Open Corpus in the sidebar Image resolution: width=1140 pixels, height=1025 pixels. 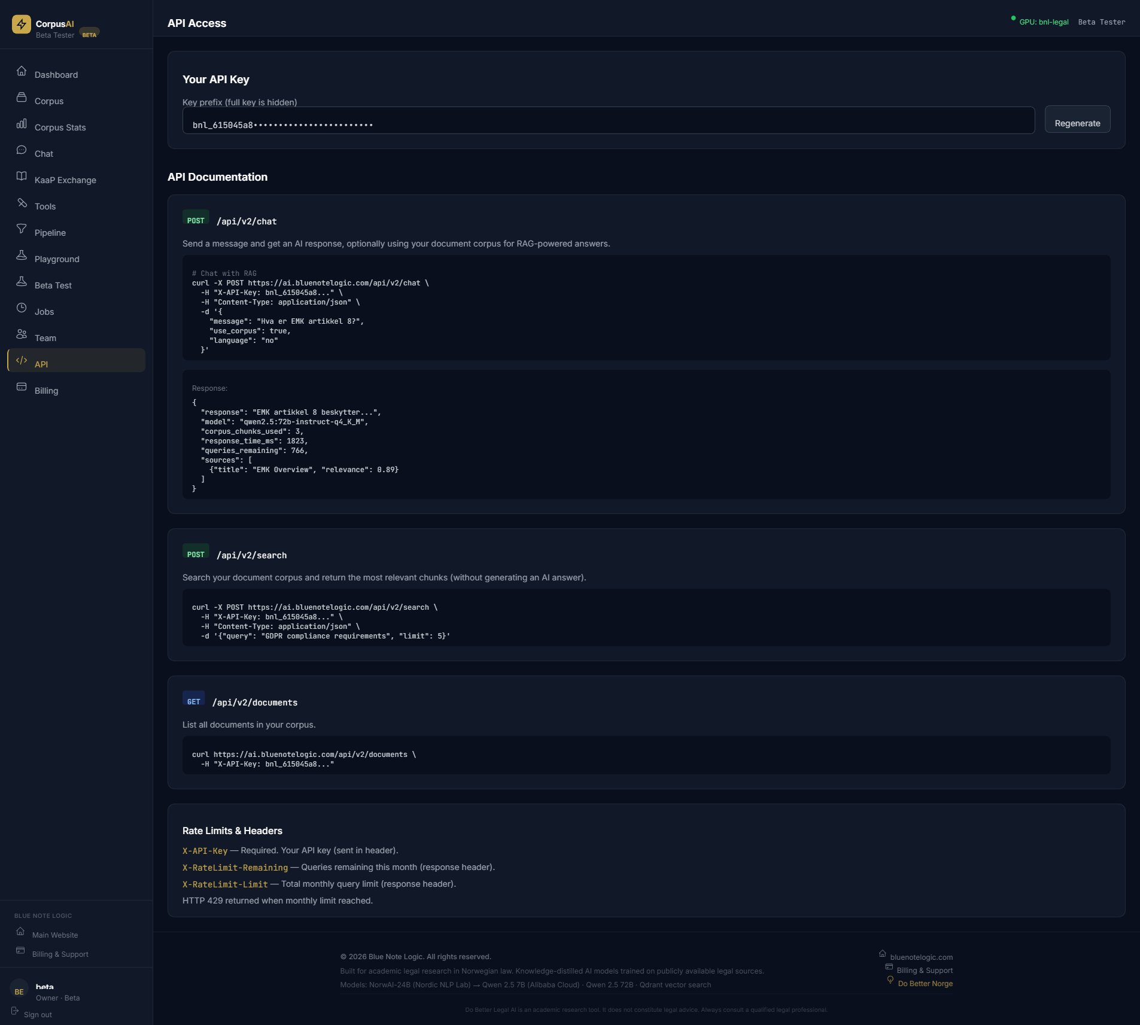pos(48,101)
